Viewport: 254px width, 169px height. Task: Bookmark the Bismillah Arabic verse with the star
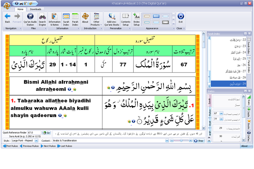point(109,88)
